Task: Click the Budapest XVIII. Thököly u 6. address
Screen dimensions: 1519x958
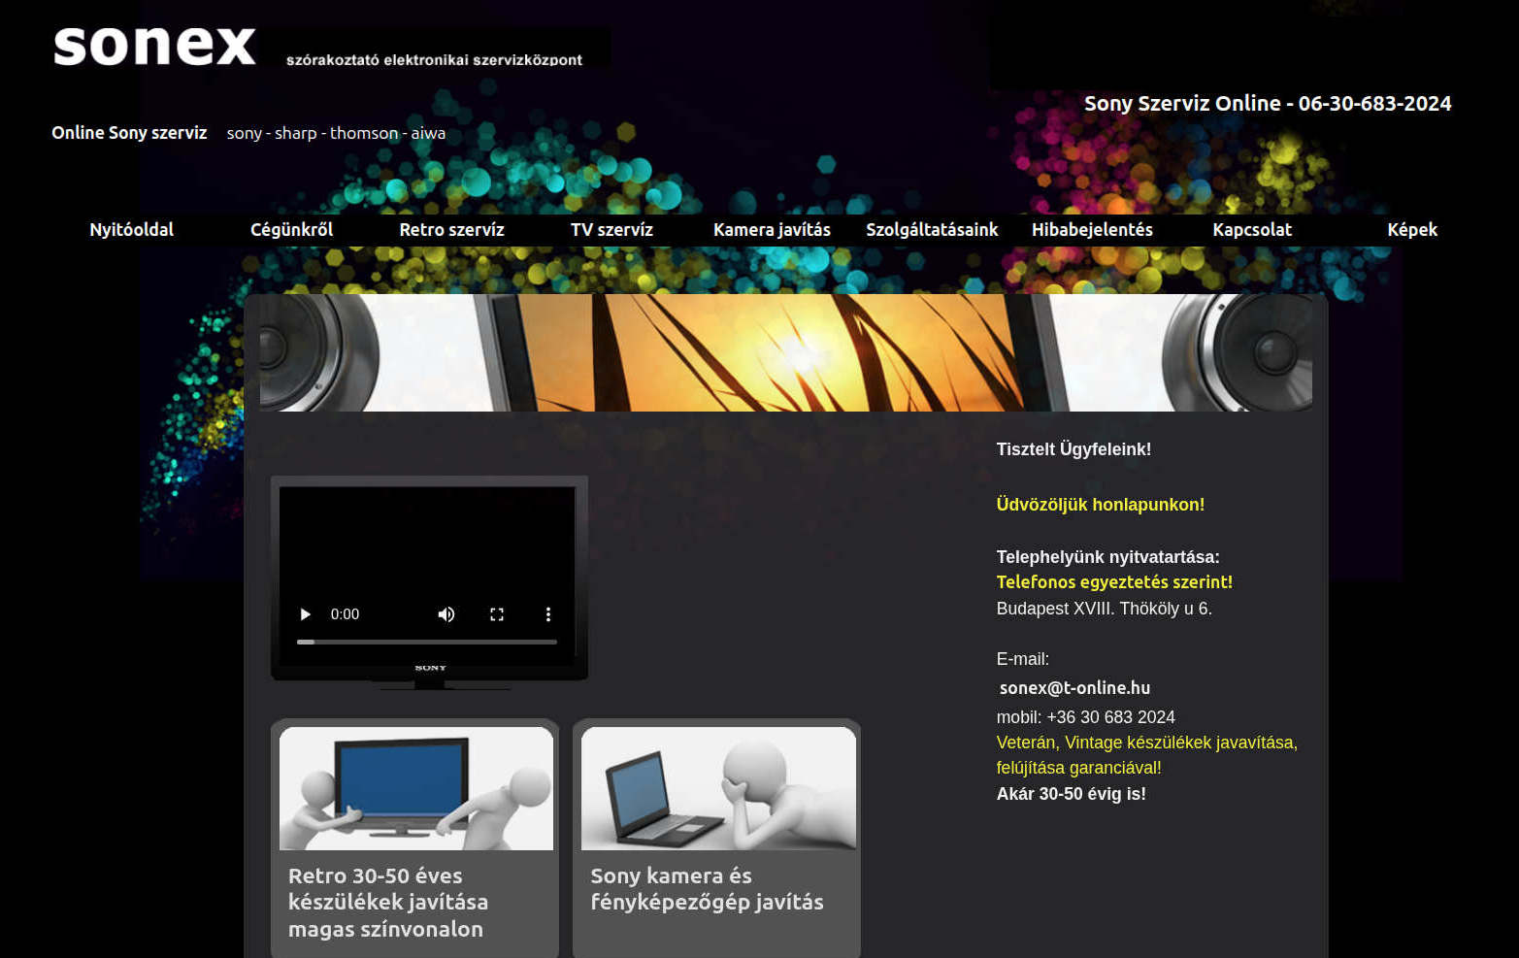Action: (1104, 609)
